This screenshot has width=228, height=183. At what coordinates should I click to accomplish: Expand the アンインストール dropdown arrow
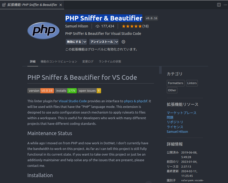point(116,42)
